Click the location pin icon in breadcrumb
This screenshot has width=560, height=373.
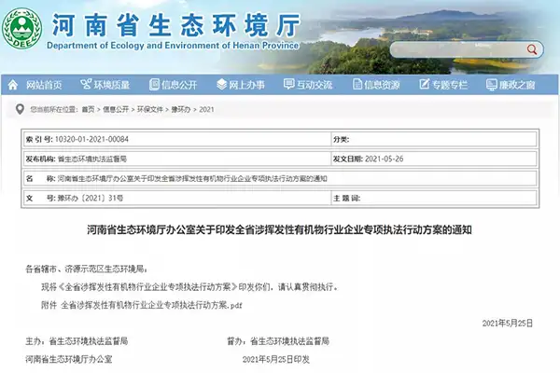click(x=20, y=109)
